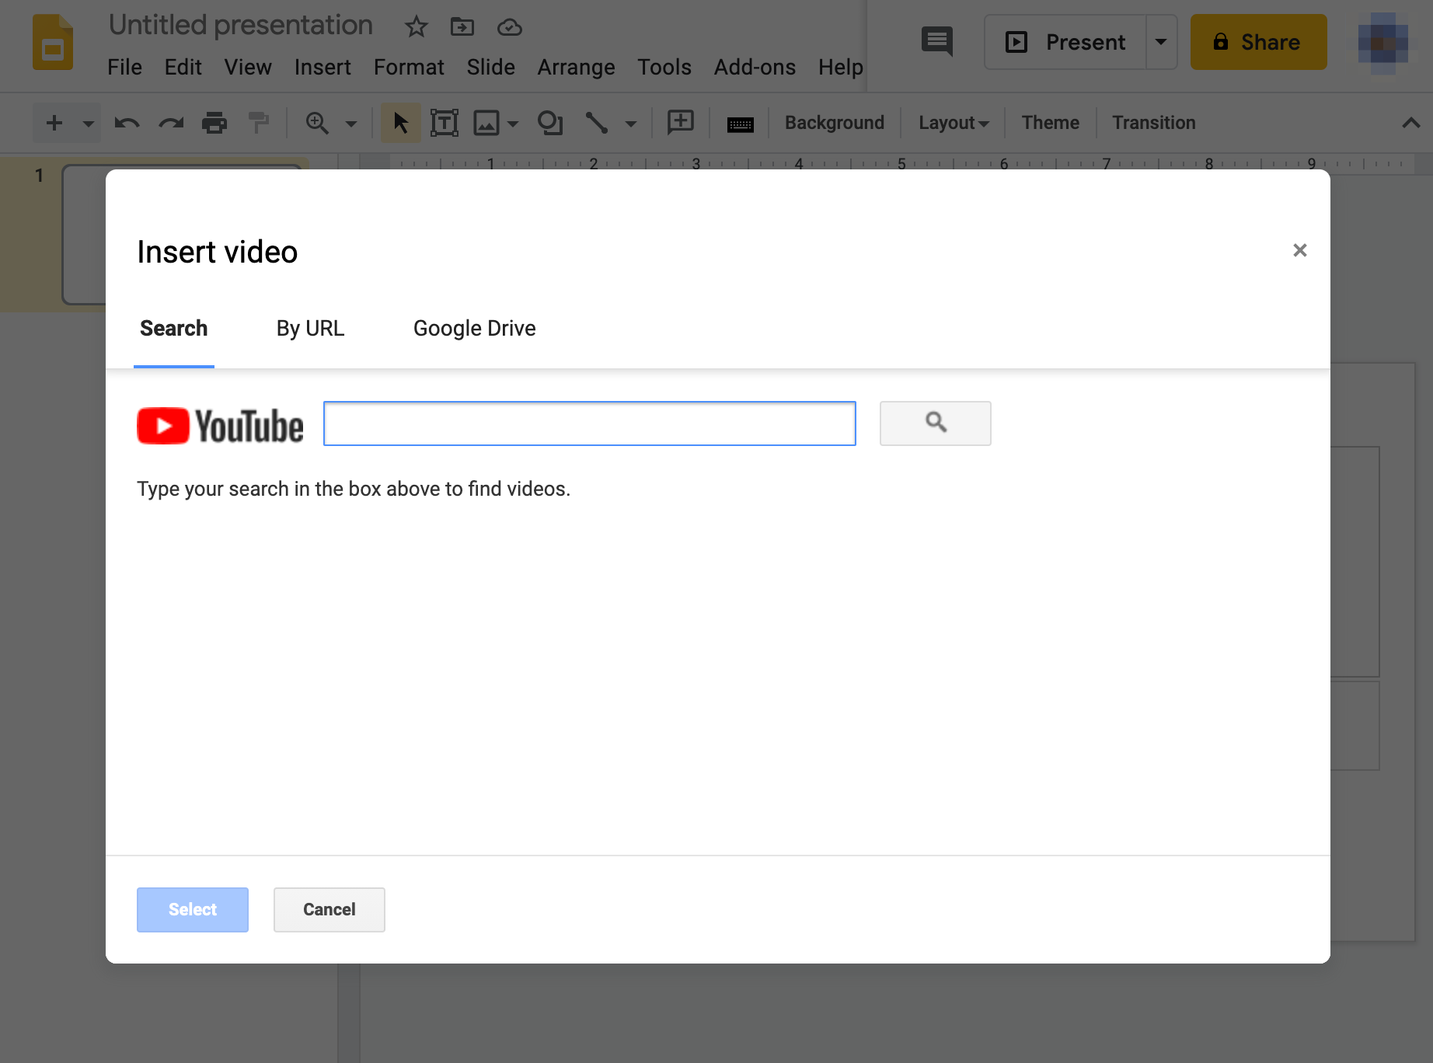Image resolution: width=1433 pixels, height=1063 pixels.
Task: Expand the Insert image dropdown arrow
Action: 513,123
